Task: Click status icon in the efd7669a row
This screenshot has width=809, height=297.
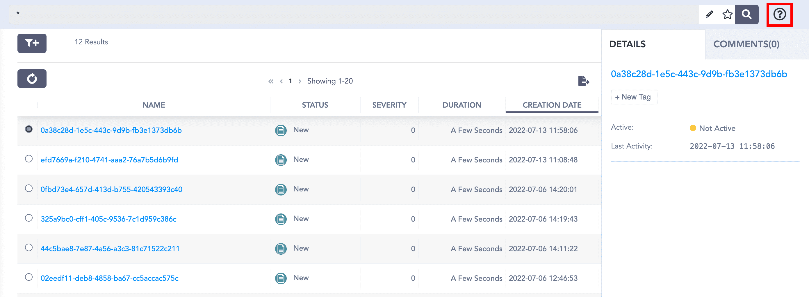Action: [x=280, y=160]
